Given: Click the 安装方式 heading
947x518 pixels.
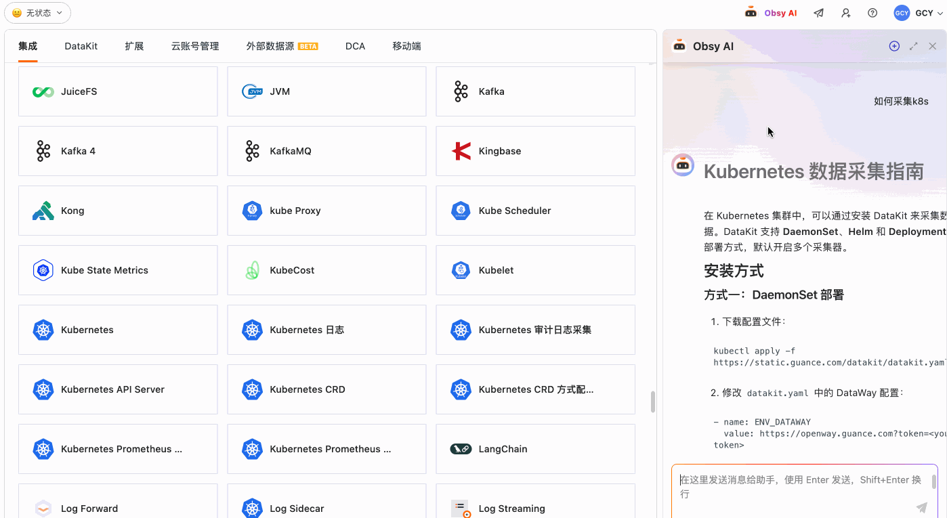Looking at the screenshot, I should (x=734, y=271).
